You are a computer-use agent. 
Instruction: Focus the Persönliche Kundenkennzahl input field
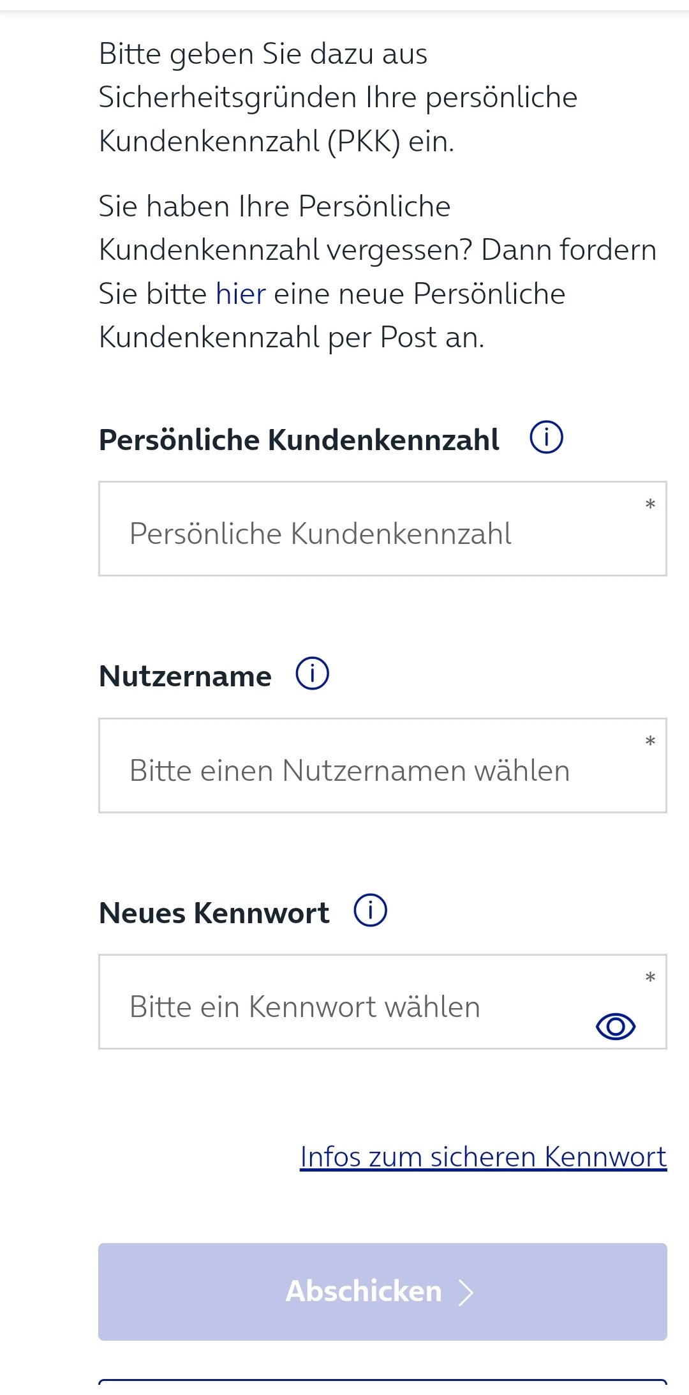coord(370,534)
